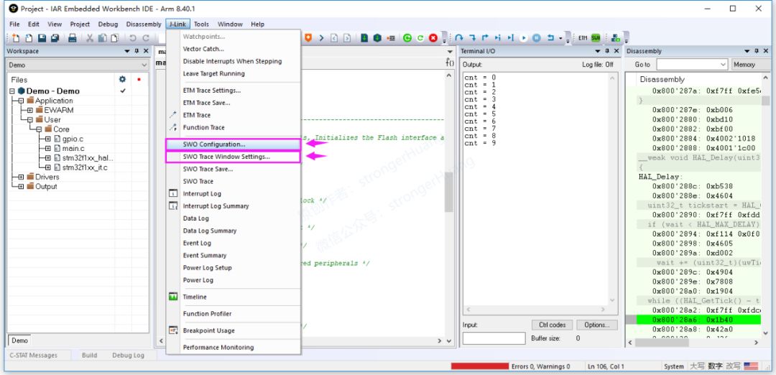Expand the Output folder
The width and height of the screenshot is (776, 375).
[x=22, y=187]
